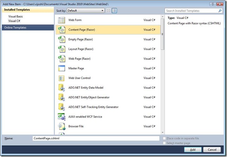The width and height of the screenshot is (227, 157).
Task: Switch to small icons view
Action: [109, 11]
